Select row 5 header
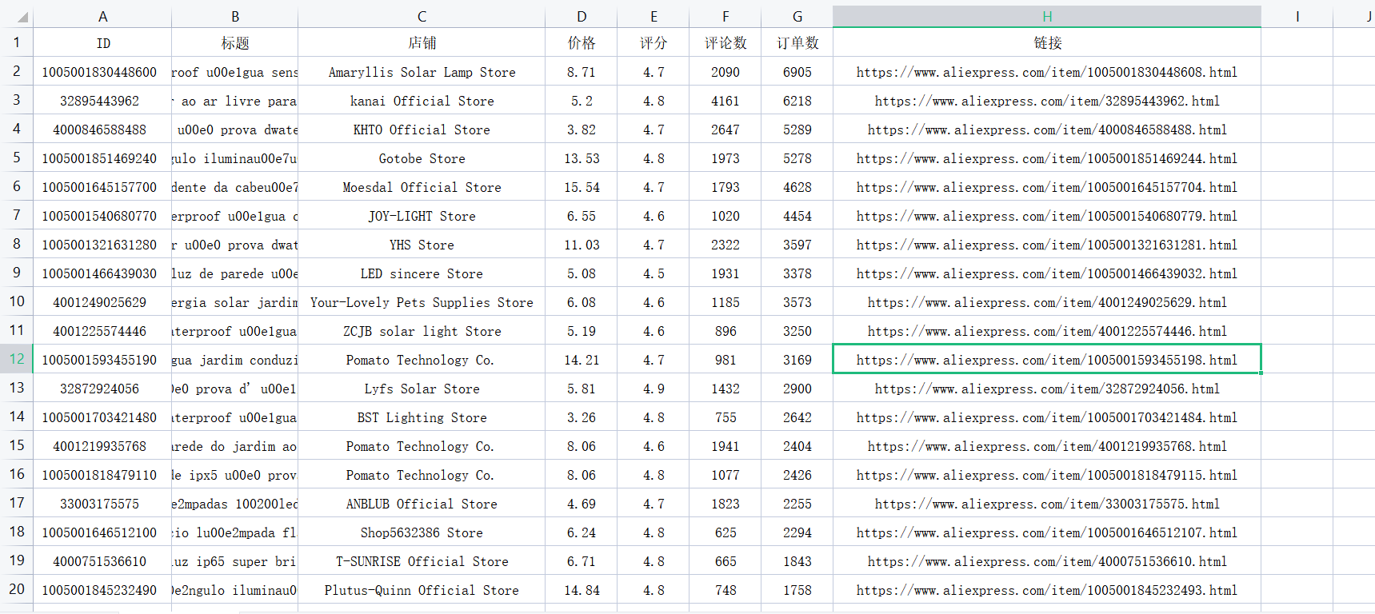The height and width of the screenshot is (614, 1375). (17, 157)
